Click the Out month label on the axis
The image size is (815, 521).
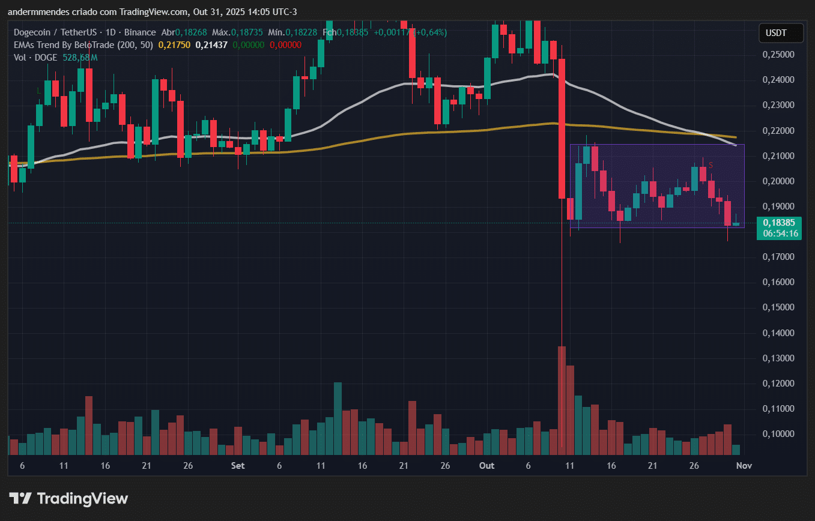coord(486,465)
